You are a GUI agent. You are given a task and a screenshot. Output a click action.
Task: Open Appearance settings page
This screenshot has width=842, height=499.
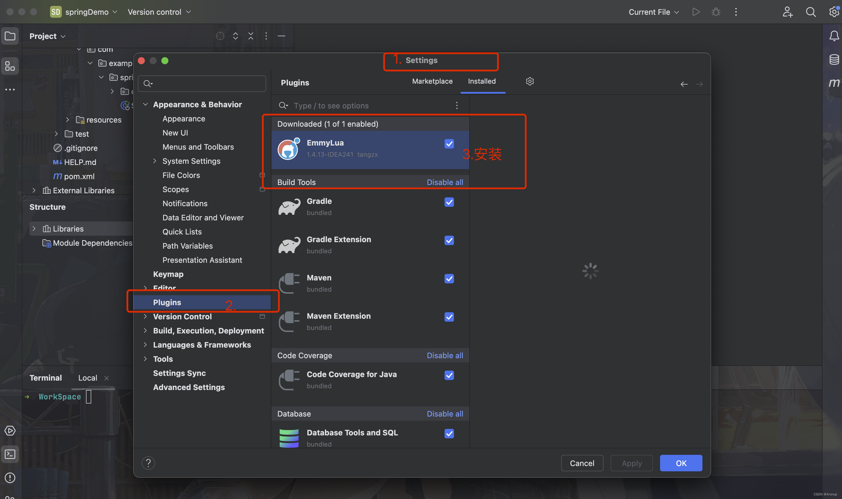click(184, 119)
